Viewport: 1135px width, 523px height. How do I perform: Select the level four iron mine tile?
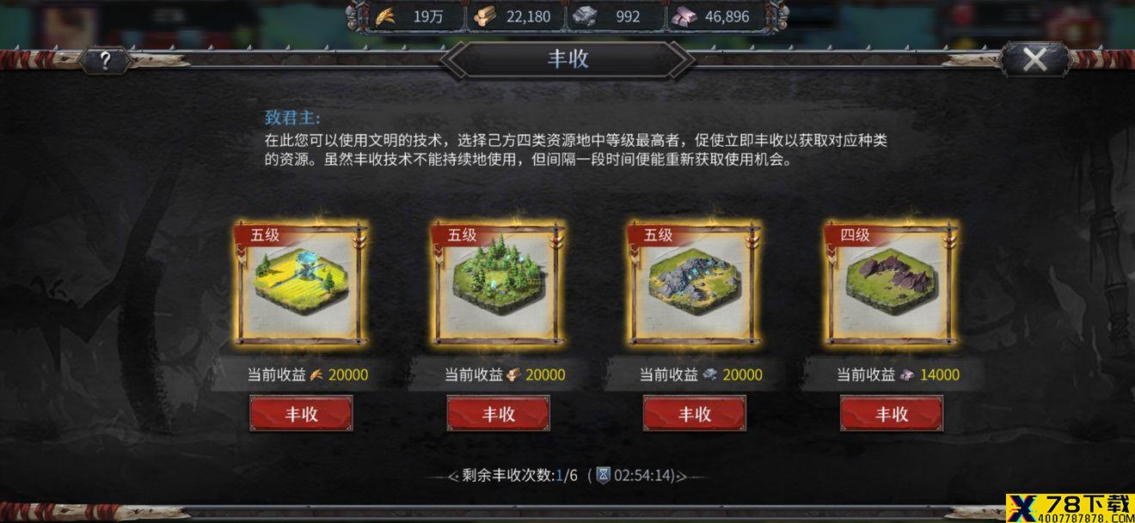892,284
